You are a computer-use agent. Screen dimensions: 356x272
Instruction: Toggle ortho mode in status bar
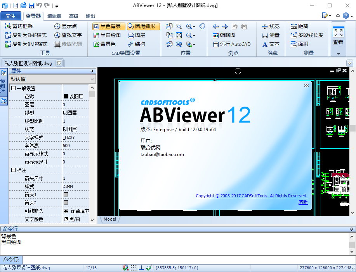coord(141,268)
